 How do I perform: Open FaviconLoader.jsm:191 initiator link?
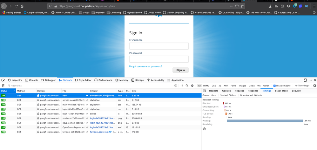coord(101,132)
